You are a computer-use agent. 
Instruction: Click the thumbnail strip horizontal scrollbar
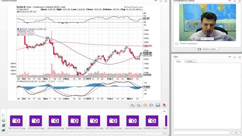point(76,133)
